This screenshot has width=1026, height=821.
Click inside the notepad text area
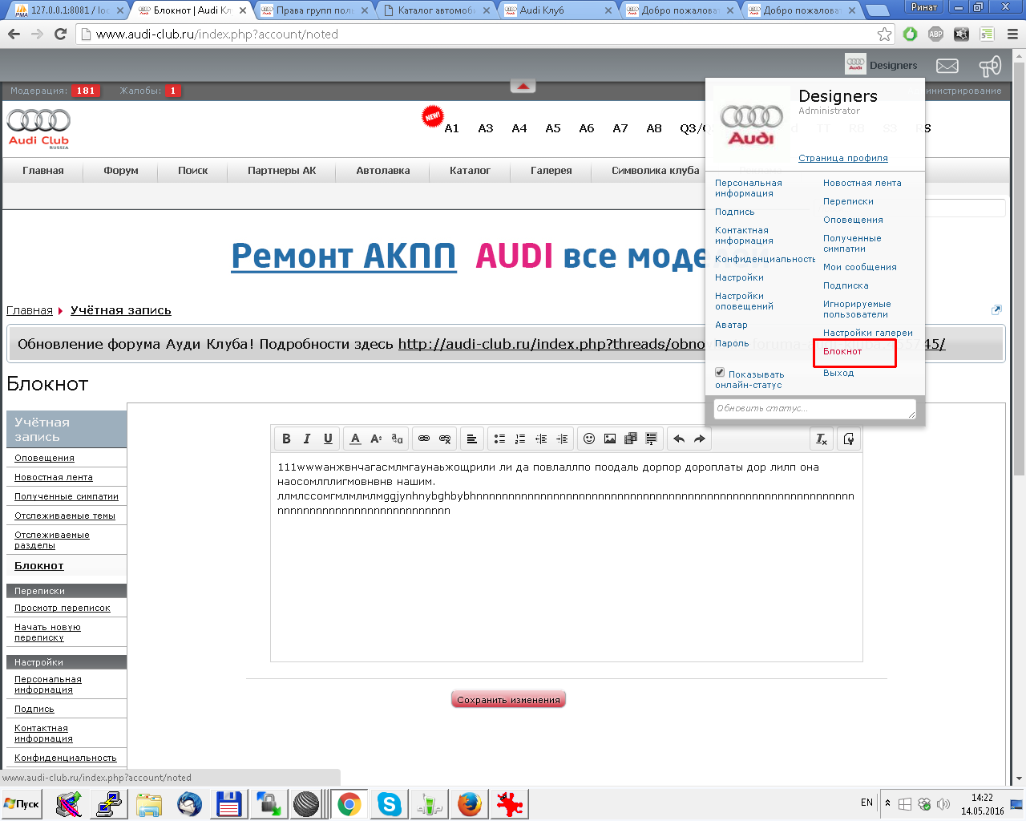(566, 557)
